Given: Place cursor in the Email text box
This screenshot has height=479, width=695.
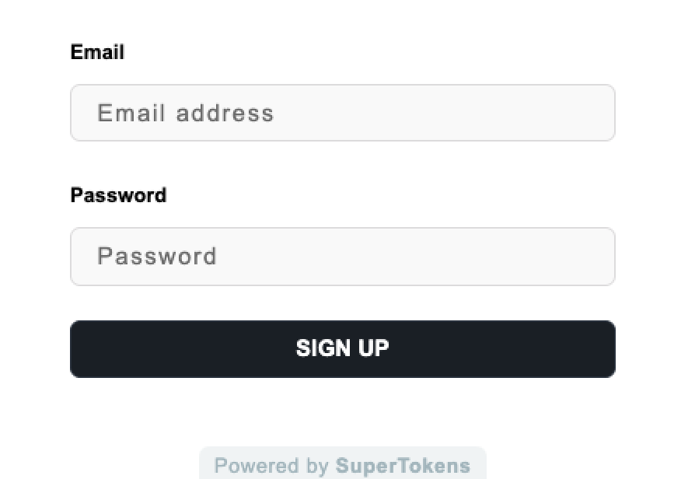Looking at the screenshot, I should click(342, 113).
